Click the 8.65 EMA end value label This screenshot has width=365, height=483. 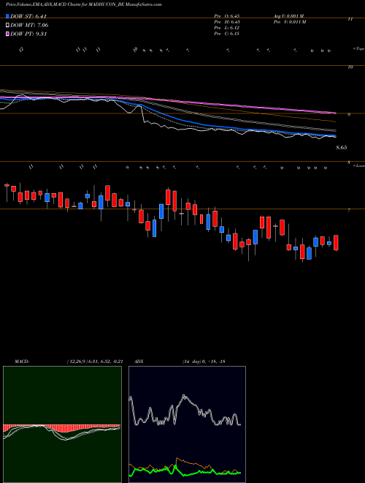pyautogui.click(x=342, y=148)
